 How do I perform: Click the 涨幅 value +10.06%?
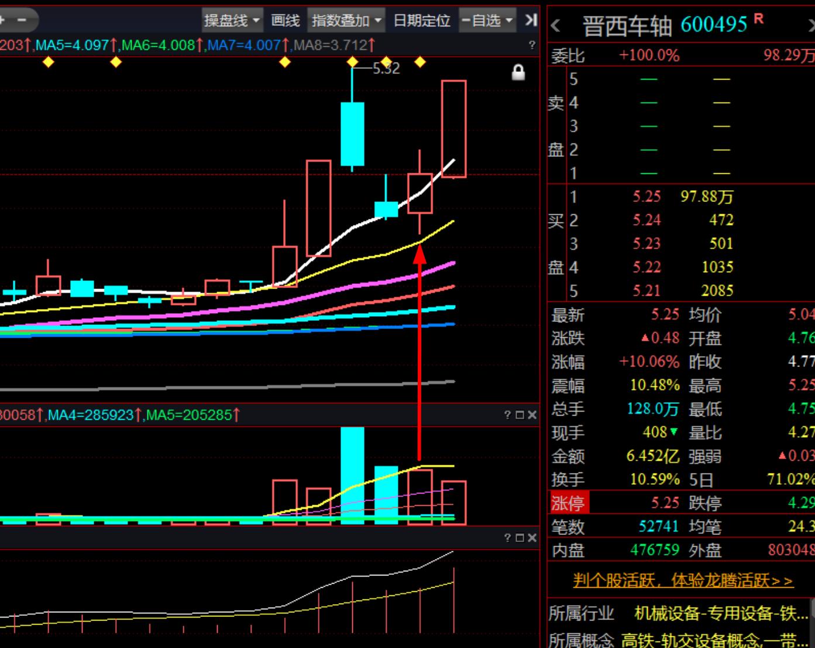tap(649, 362)
